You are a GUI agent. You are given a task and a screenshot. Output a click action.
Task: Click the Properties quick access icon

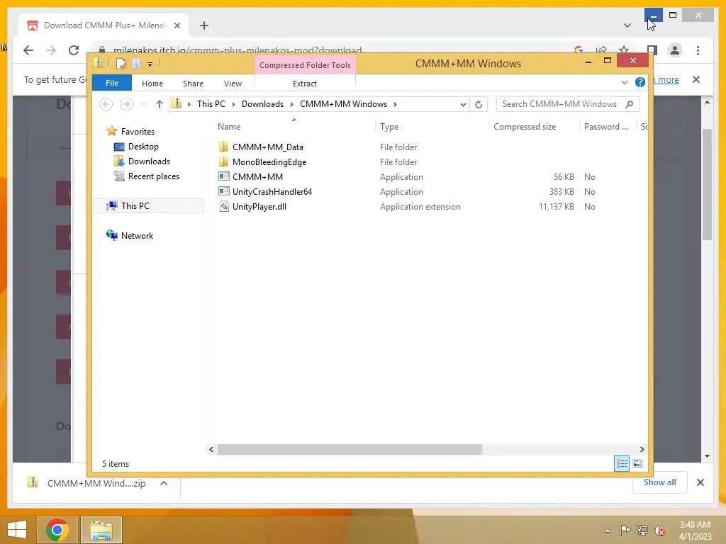tap(121, 64)
